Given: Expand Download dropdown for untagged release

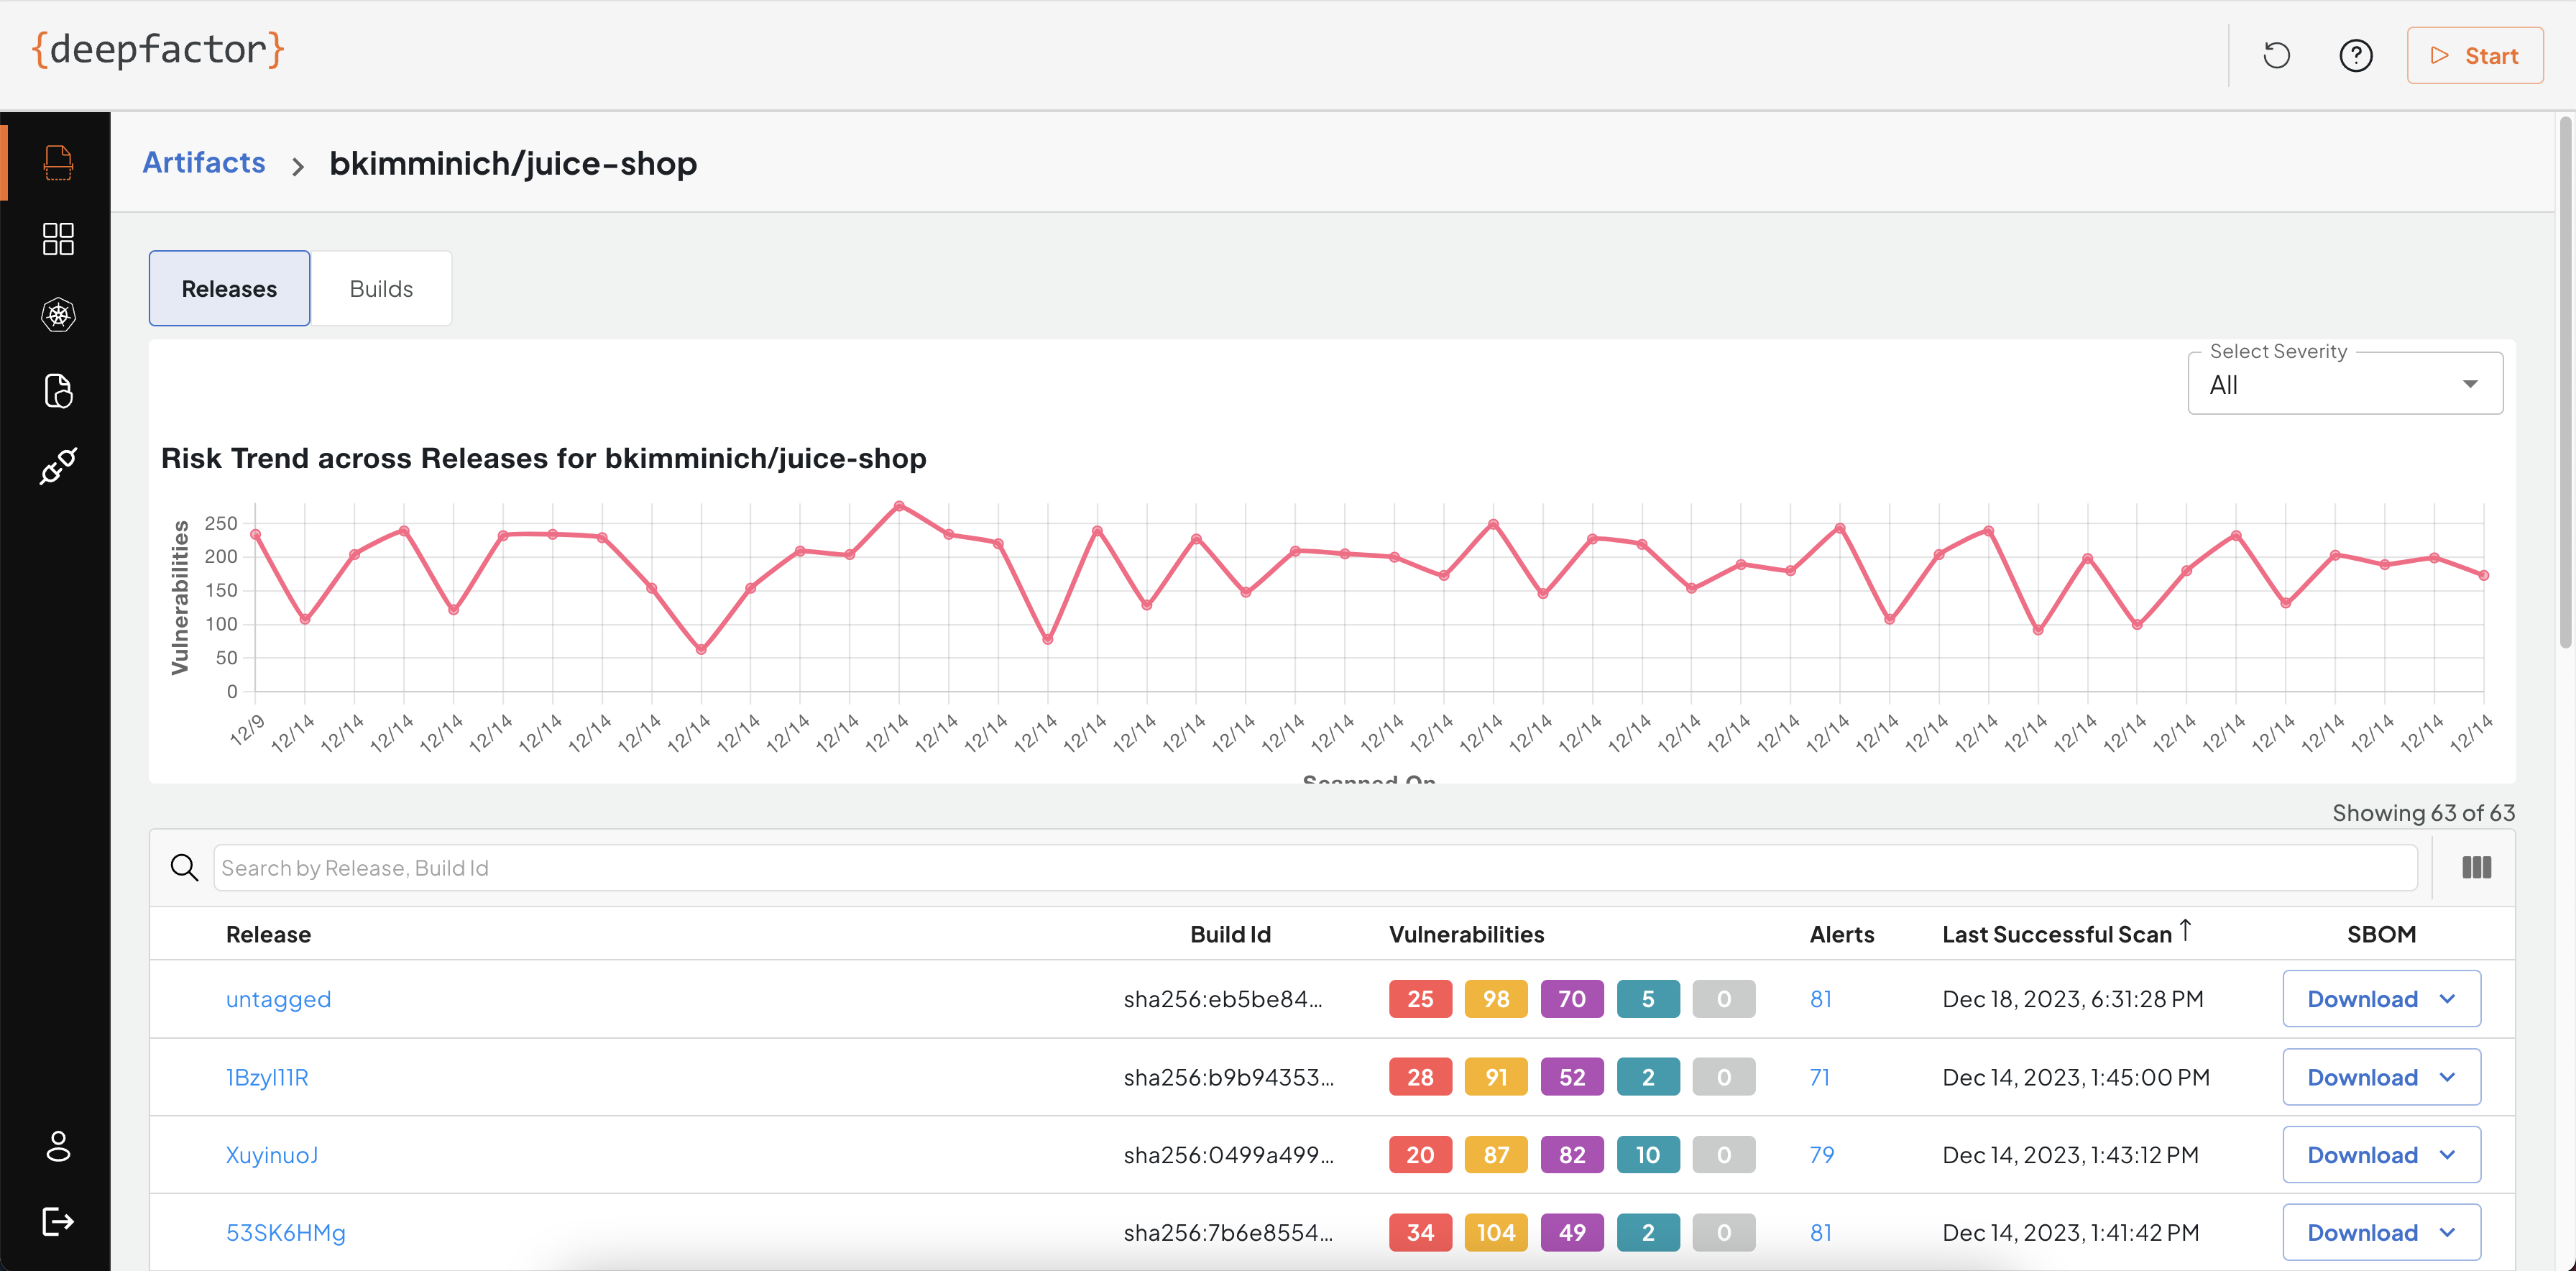Looking at the screenshot, I should 2380,998.
